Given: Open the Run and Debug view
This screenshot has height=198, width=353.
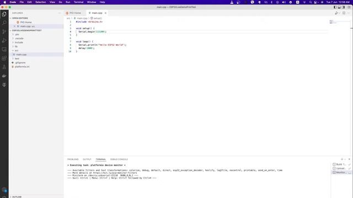Looking at the screenshot, I should click(x=4, y=41).
